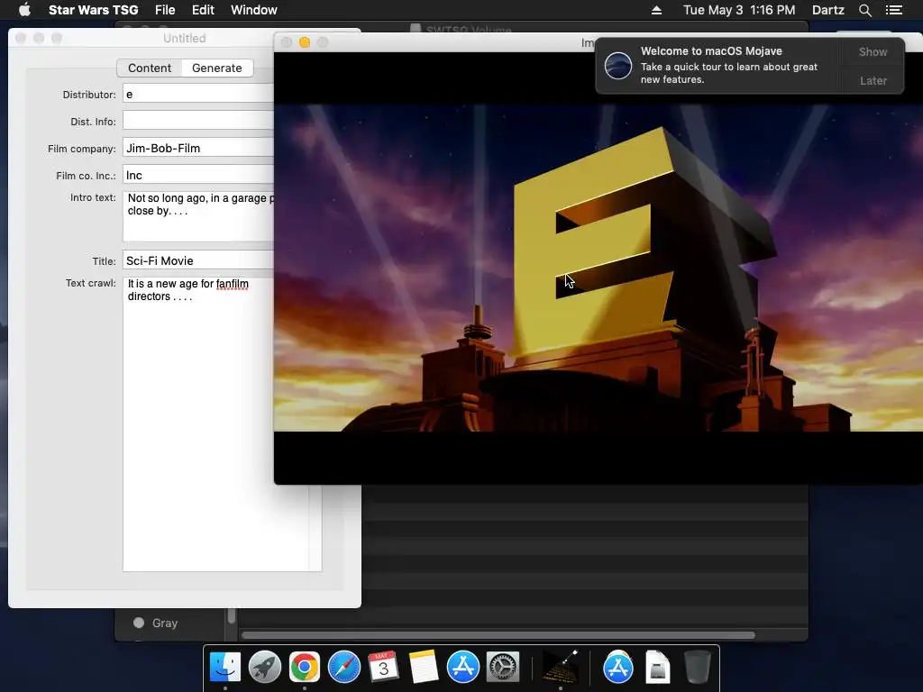The height and width of the screenshot is (692, 923).
Task: Open disk image document in dock
Action: click(x=657, y=668)
